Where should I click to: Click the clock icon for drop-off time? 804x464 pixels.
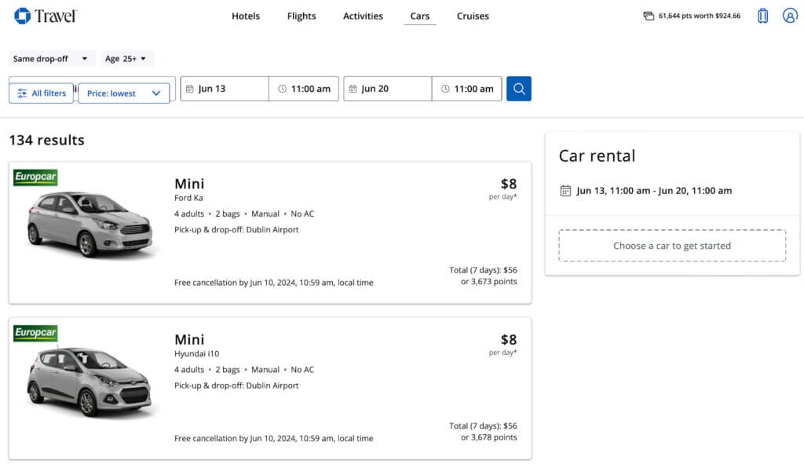[x=445, y=89]
